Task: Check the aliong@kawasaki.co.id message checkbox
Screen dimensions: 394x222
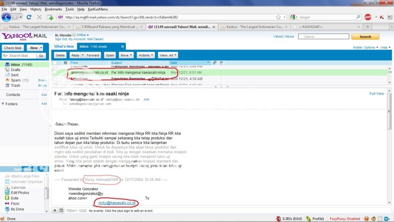Action: [55, 72]
